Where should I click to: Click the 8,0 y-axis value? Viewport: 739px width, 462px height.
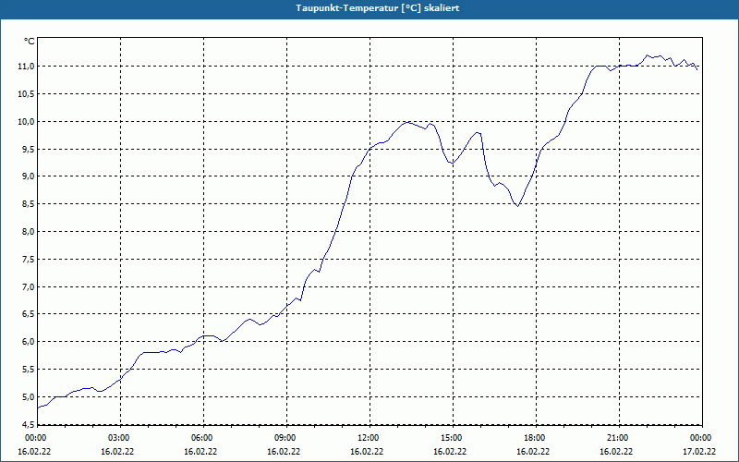point(29,232)
